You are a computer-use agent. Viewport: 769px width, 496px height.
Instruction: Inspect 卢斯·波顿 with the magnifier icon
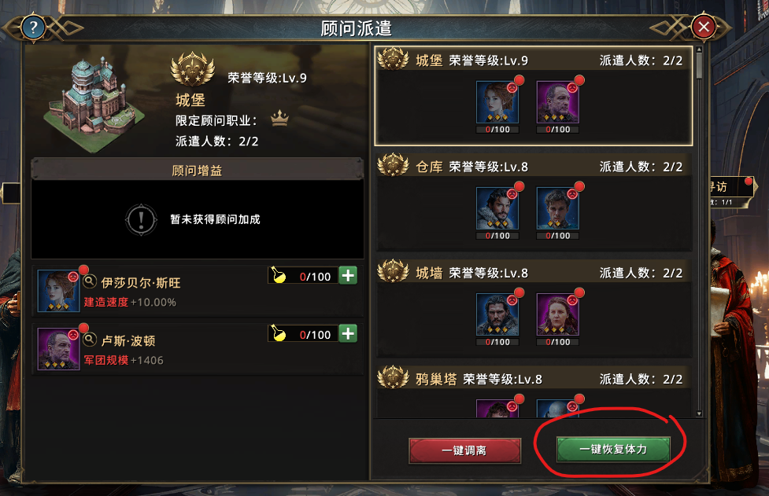pos(90,340)
